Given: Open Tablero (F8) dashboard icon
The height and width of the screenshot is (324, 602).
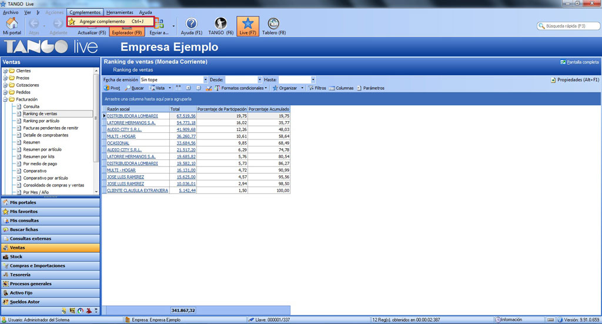Looking at the screenshot, I should [x=274, y=26].
